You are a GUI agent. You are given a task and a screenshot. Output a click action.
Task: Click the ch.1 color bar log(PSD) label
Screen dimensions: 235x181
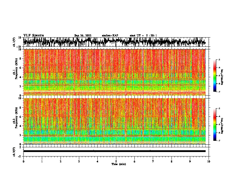222,77
